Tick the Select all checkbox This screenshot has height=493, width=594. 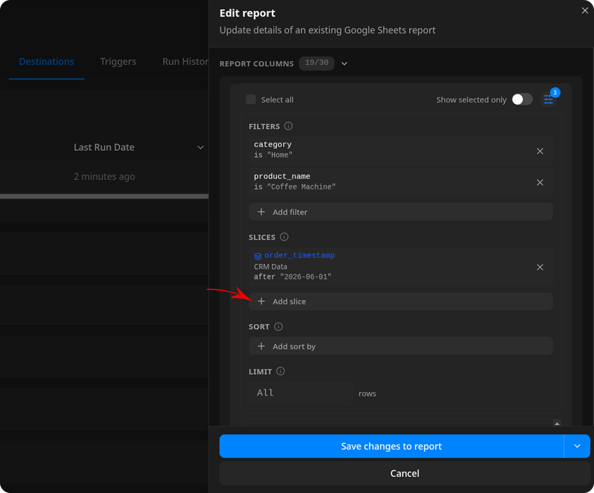coord(251,99)
